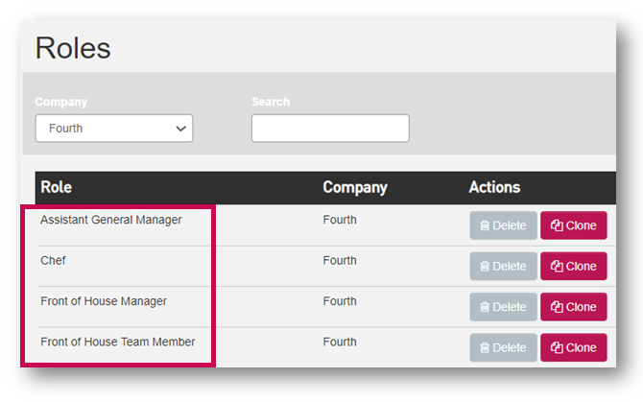This screenshot has width=643, height=402.
Task: Delete the Front of House Manager role
Action: (503, 307)
